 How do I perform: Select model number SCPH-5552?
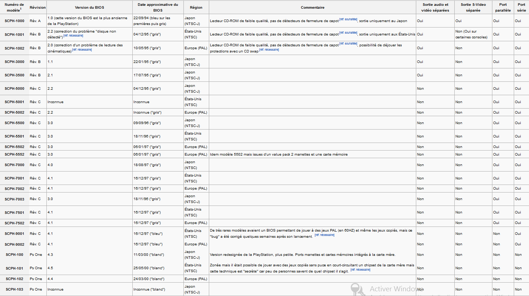pos(15,155)
